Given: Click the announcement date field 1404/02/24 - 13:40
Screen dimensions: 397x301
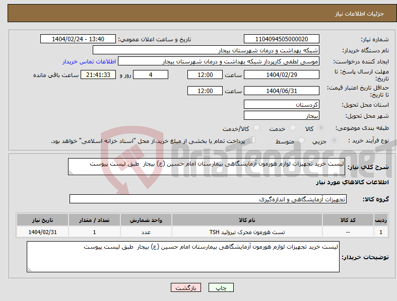Looking at the screenshot, I should (x=78, y=39).
